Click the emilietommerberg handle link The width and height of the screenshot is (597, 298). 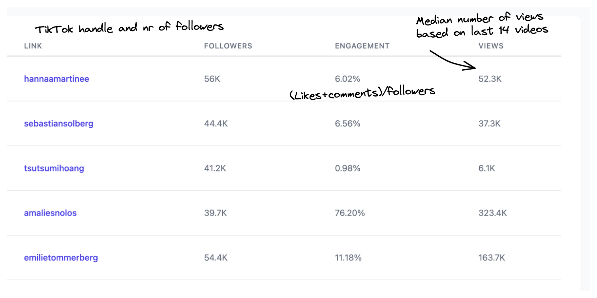pyautogui.click(x=61, y=258)
